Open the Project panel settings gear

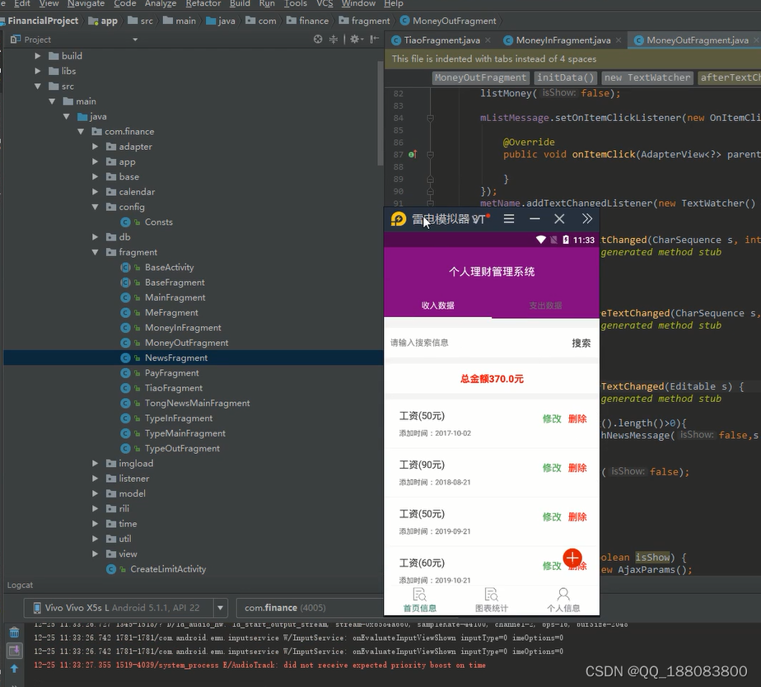click(356, 40)
